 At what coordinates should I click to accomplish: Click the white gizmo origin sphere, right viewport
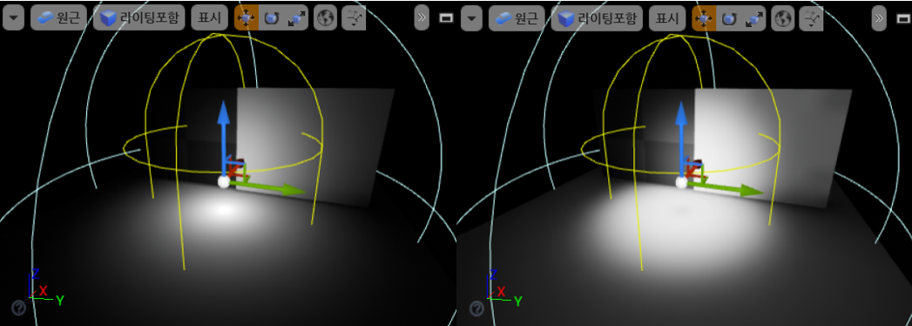click(x=681, y=182)
